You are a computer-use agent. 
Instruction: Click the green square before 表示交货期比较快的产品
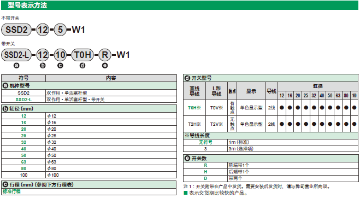[x=186, y=193]
